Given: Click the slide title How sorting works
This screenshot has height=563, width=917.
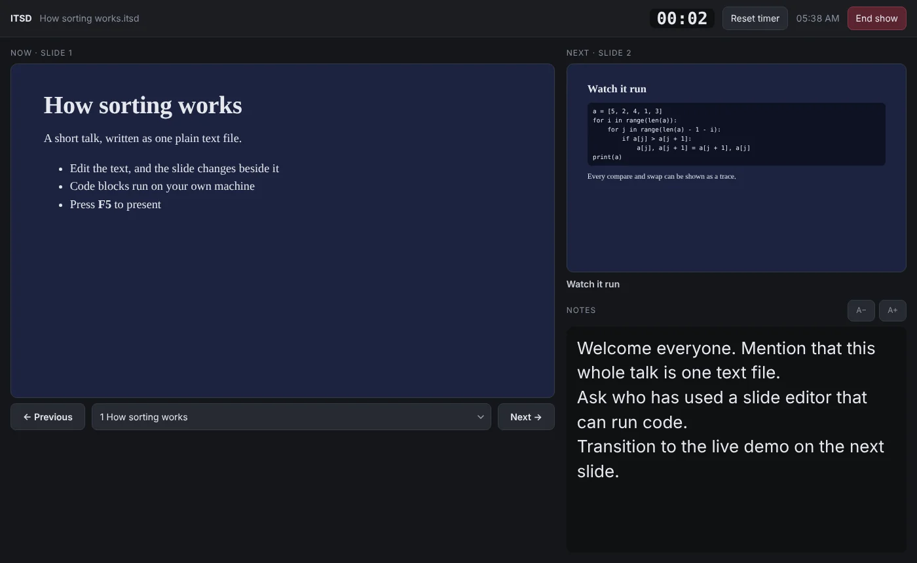Looking at the screenshot, I should pos(143,105).
